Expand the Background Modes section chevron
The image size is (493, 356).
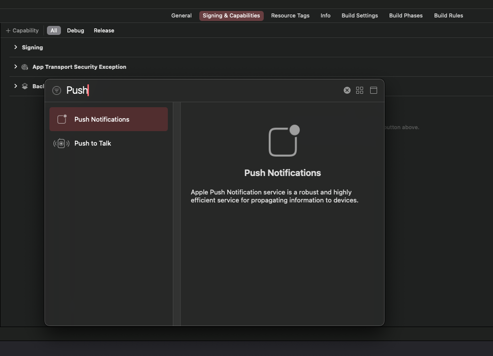tap(15, 86)
